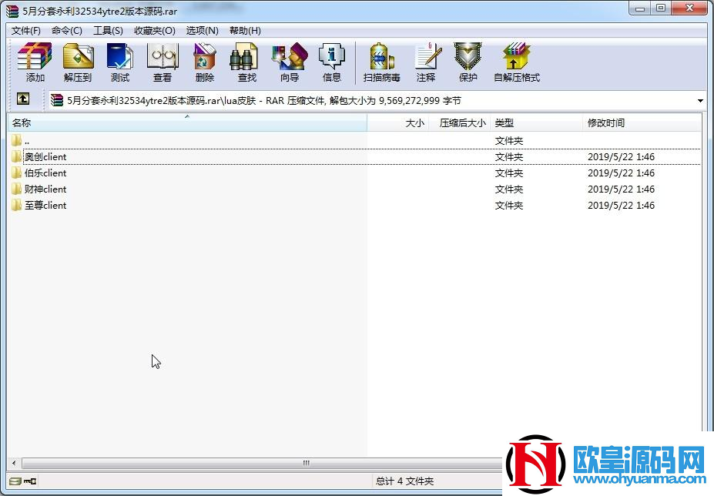Open the 收藏夹(O) menu
The image size is (714, 496).
click(155, 31)
